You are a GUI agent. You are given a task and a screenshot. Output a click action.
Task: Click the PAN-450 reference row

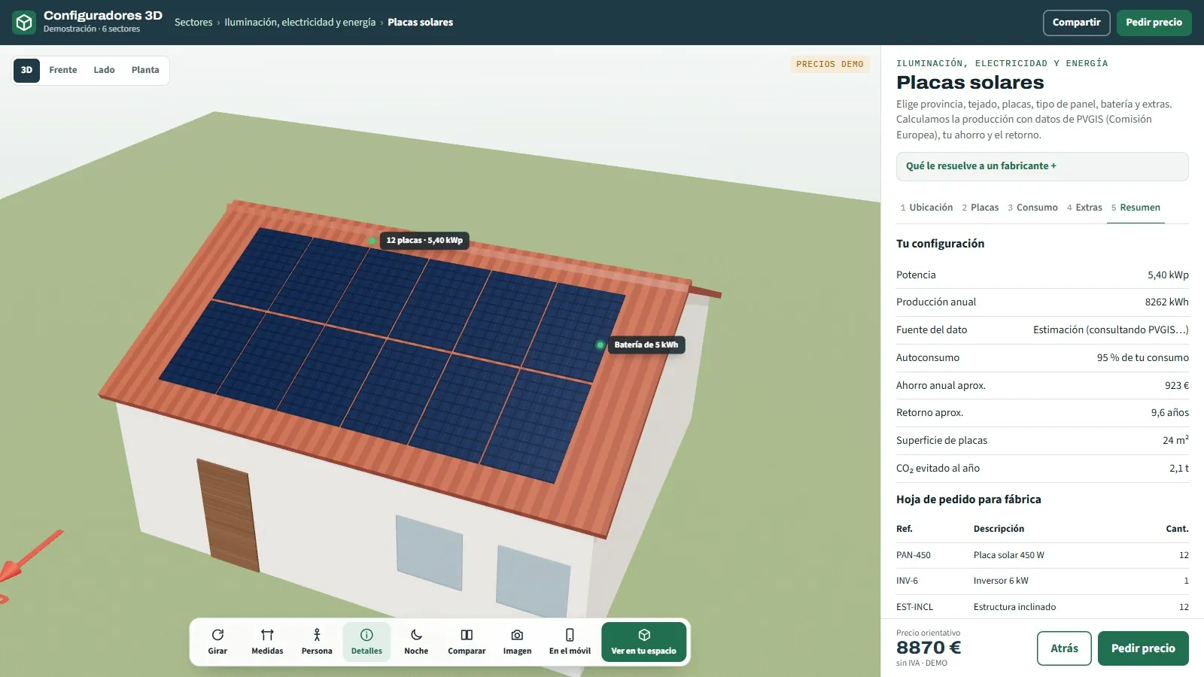(1042, 555)
